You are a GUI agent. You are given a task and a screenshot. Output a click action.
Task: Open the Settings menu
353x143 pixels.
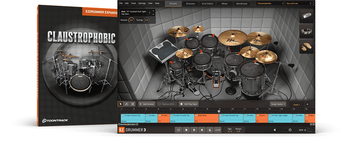142,3
